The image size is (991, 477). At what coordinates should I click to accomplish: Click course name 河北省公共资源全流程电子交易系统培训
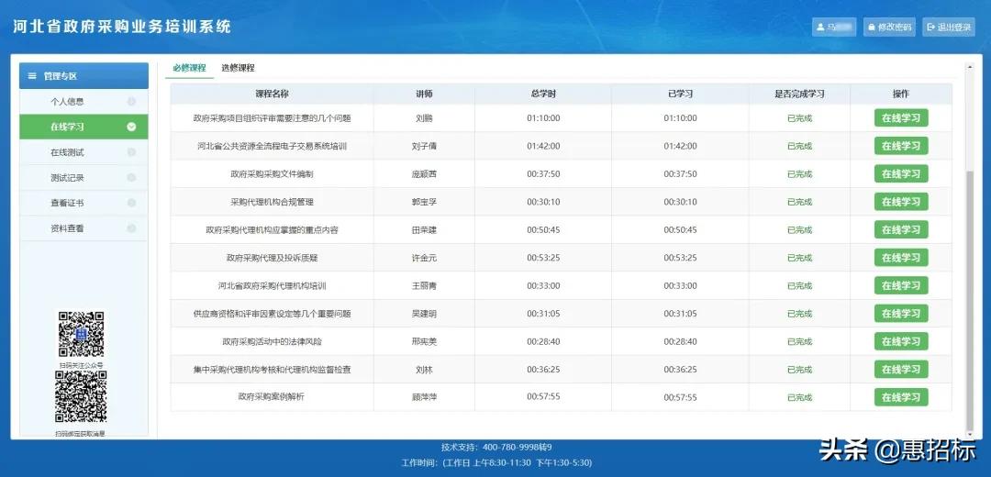272,146
